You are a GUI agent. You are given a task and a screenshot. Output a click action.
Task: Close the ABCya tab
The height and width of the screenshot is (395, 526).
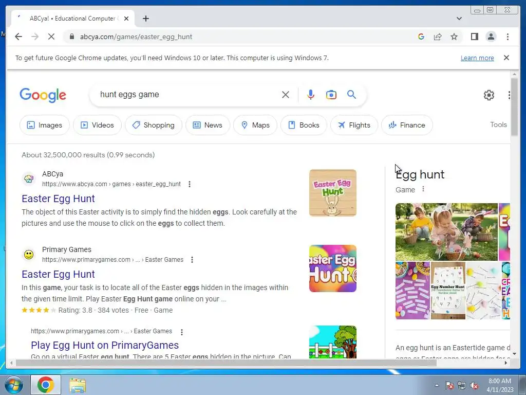point(126,19)
